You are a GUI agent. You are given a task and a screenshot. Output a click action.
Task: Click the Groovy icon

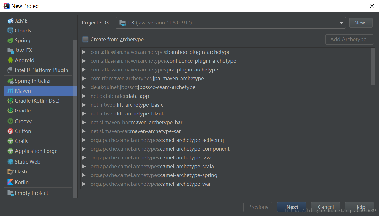coord(10,121)
